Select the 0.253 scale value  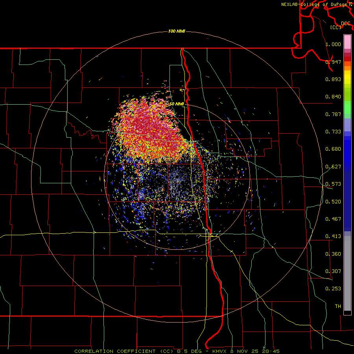pyautogui.click(x=333, y=289)
